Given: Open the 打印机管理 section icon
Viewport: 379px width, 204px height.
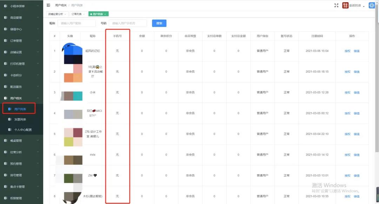Looking at the screenshot, I should point(5,63).
